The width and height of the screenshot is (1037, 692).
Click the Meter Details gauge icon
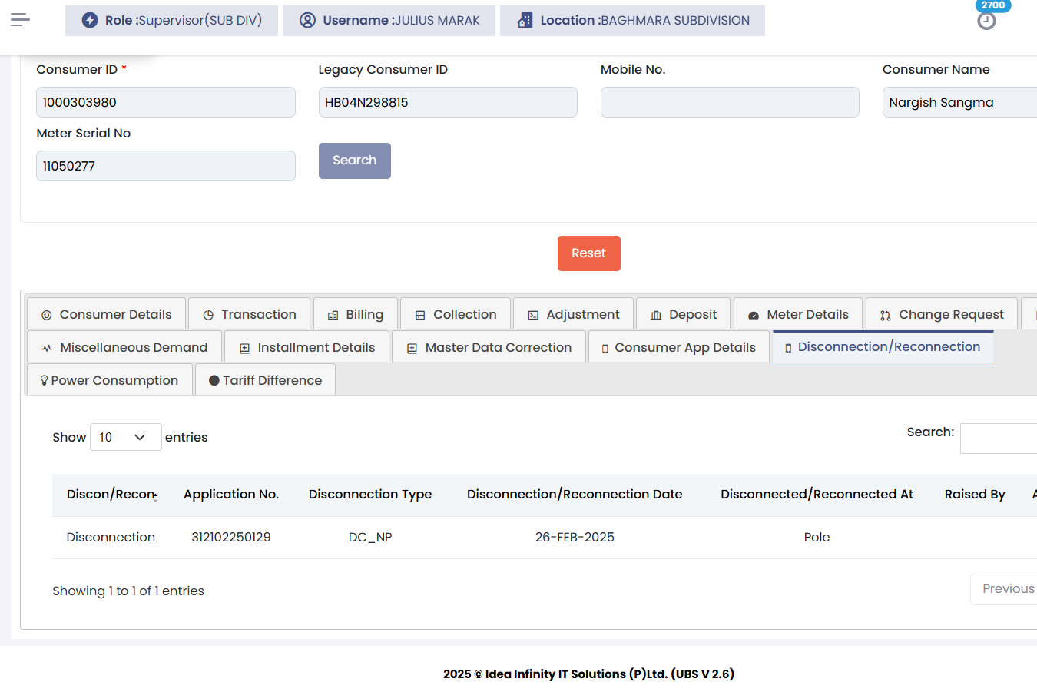[754, 315]
